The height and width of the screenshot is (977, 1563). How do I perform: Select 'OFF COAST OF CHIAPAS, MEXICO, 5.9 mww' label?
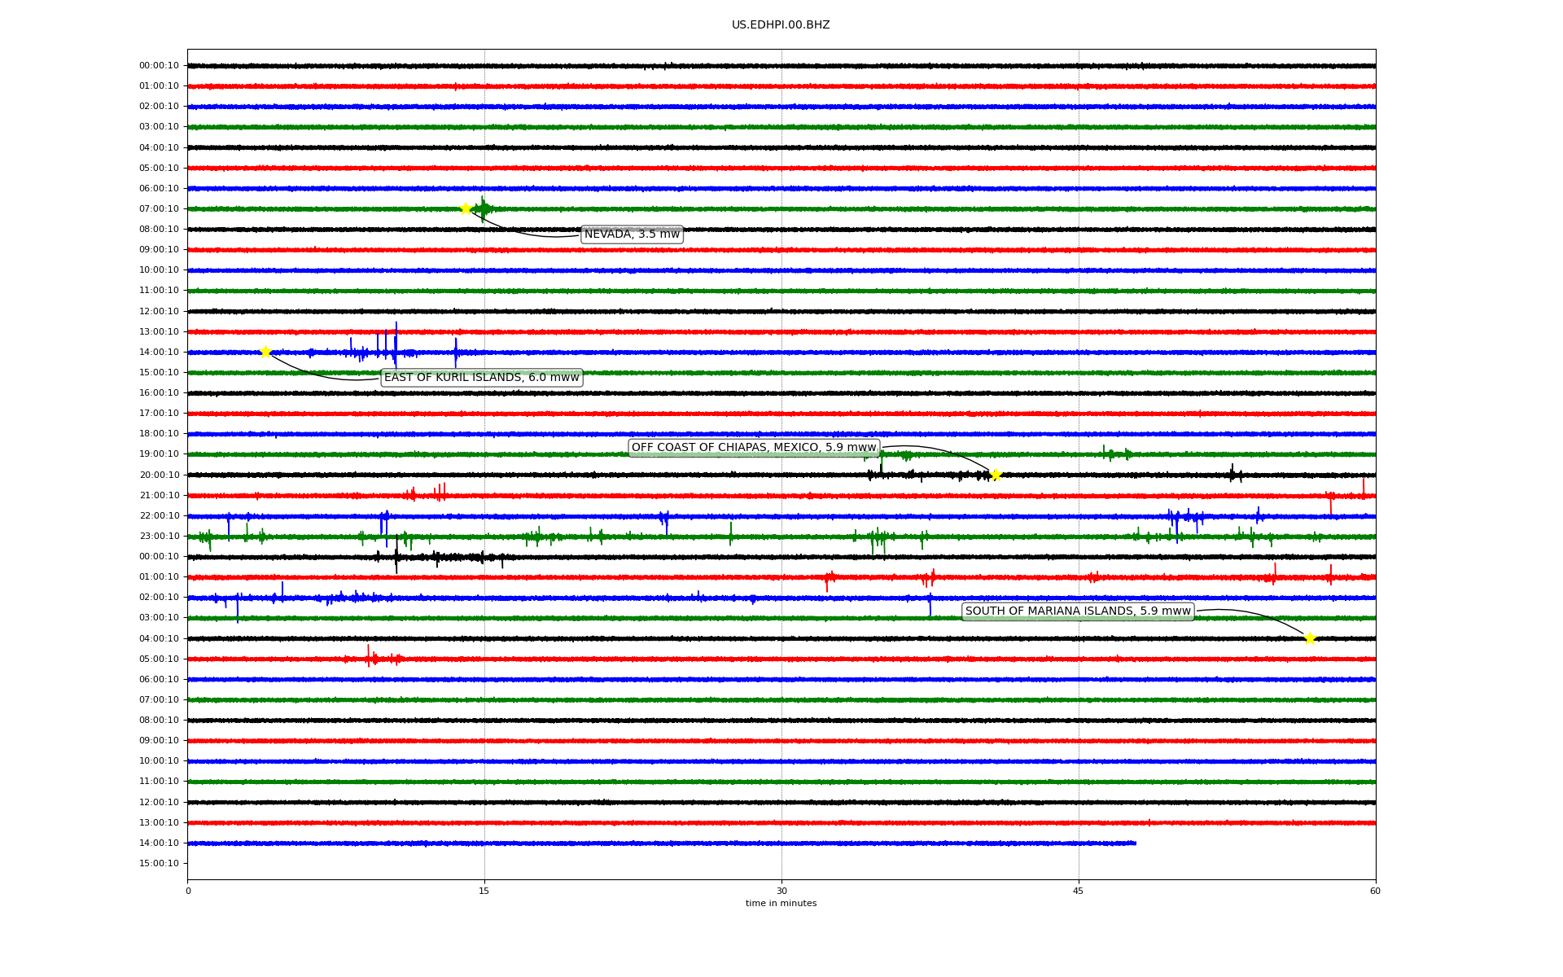(754, 448)
